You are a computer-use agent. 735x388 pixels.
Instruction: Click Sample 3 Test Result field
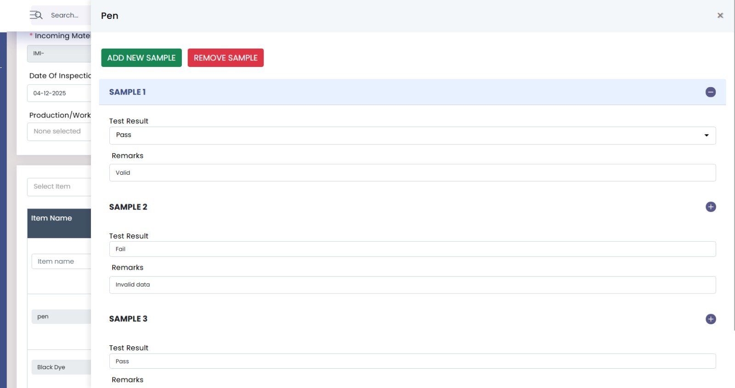(x=412, y=361)
